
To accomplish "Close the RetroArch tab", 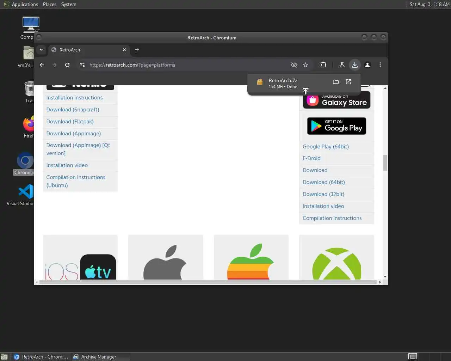I will (x=124, y=50).
